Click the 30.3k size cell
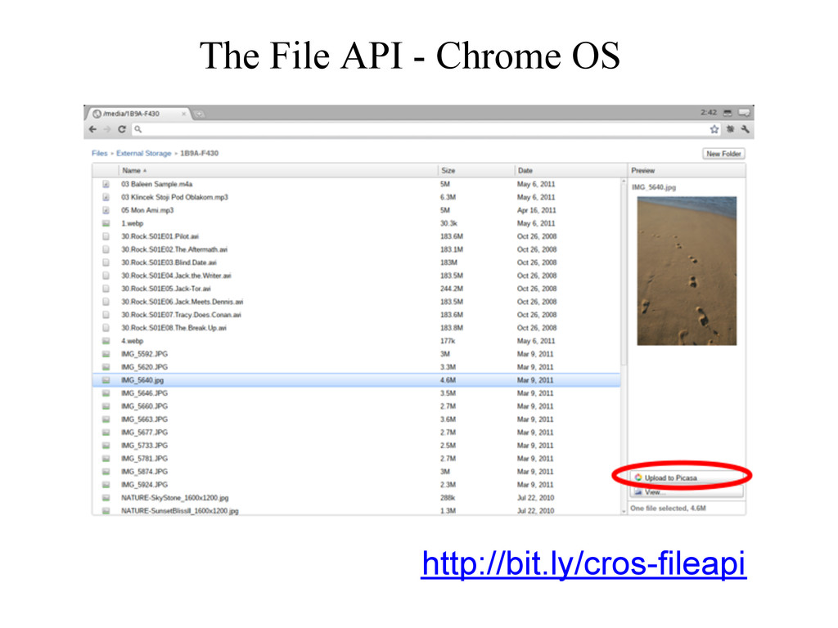The height and width of the screenshot is (628, 838). click(x=448, y=223)
